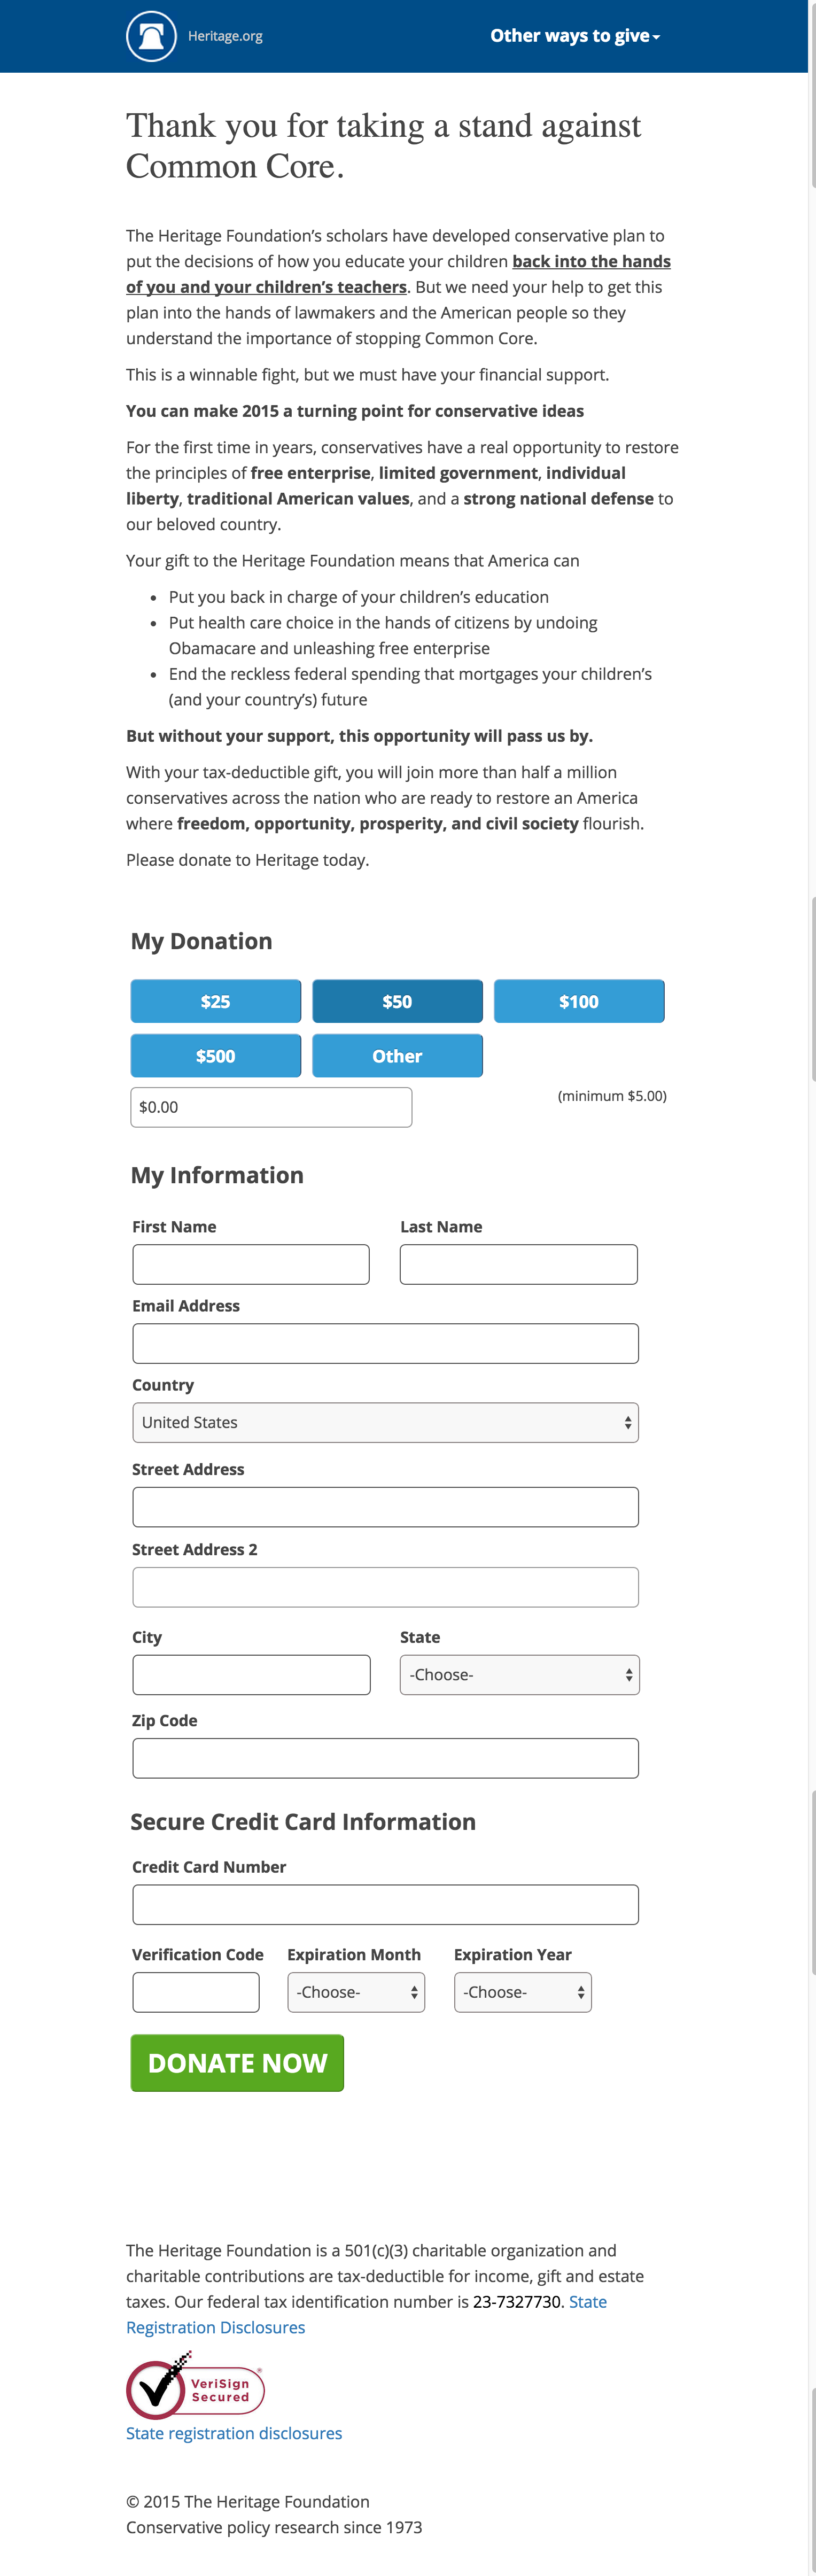This screenshot has height=2576, width=816.
Task: Click into the Email Address field
Action: (x=385, y=1343)
